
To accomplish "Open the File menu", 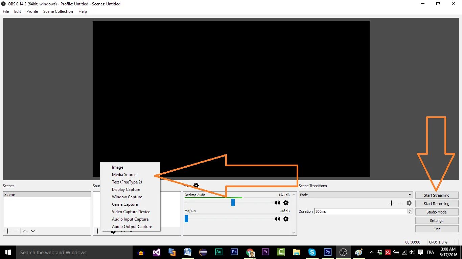I will (6, 11).
